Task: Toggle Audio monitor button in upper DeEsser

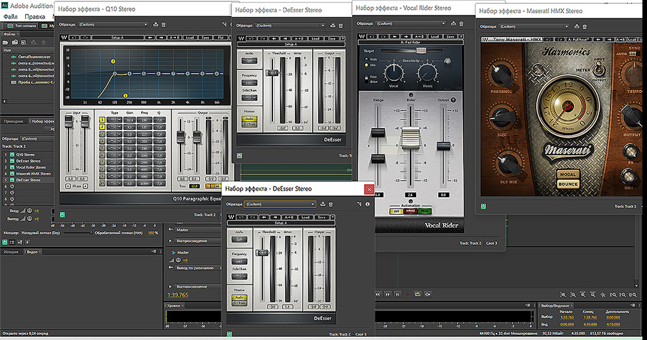Action: (x=249, y=119)
